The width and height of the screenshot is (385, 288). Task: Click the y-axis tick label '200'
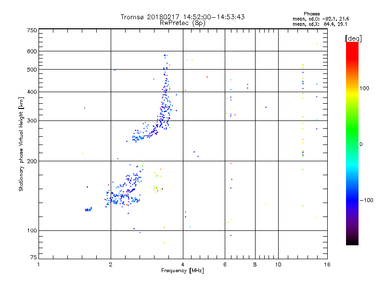(x=32, y=161)
